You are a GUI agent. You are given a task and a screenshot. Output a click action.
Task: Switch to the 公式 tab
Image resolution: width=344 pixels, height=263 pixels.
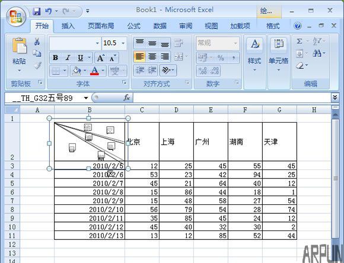134,26
